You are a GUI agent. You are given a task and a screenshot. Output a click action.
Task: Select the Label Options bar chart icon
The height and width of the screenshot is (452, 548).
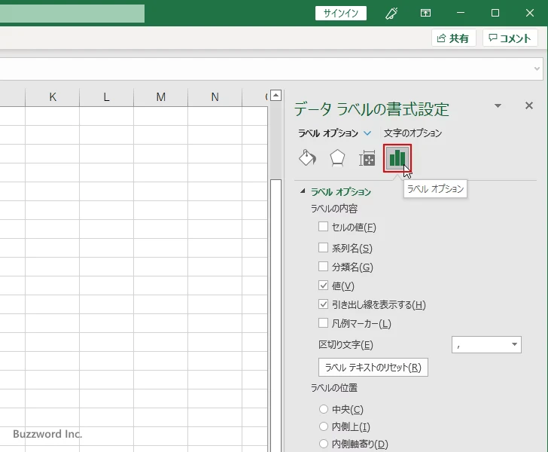[397, 158]
